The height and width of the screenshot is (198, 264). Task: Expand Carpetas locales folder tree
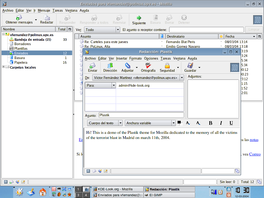(3, 67)
